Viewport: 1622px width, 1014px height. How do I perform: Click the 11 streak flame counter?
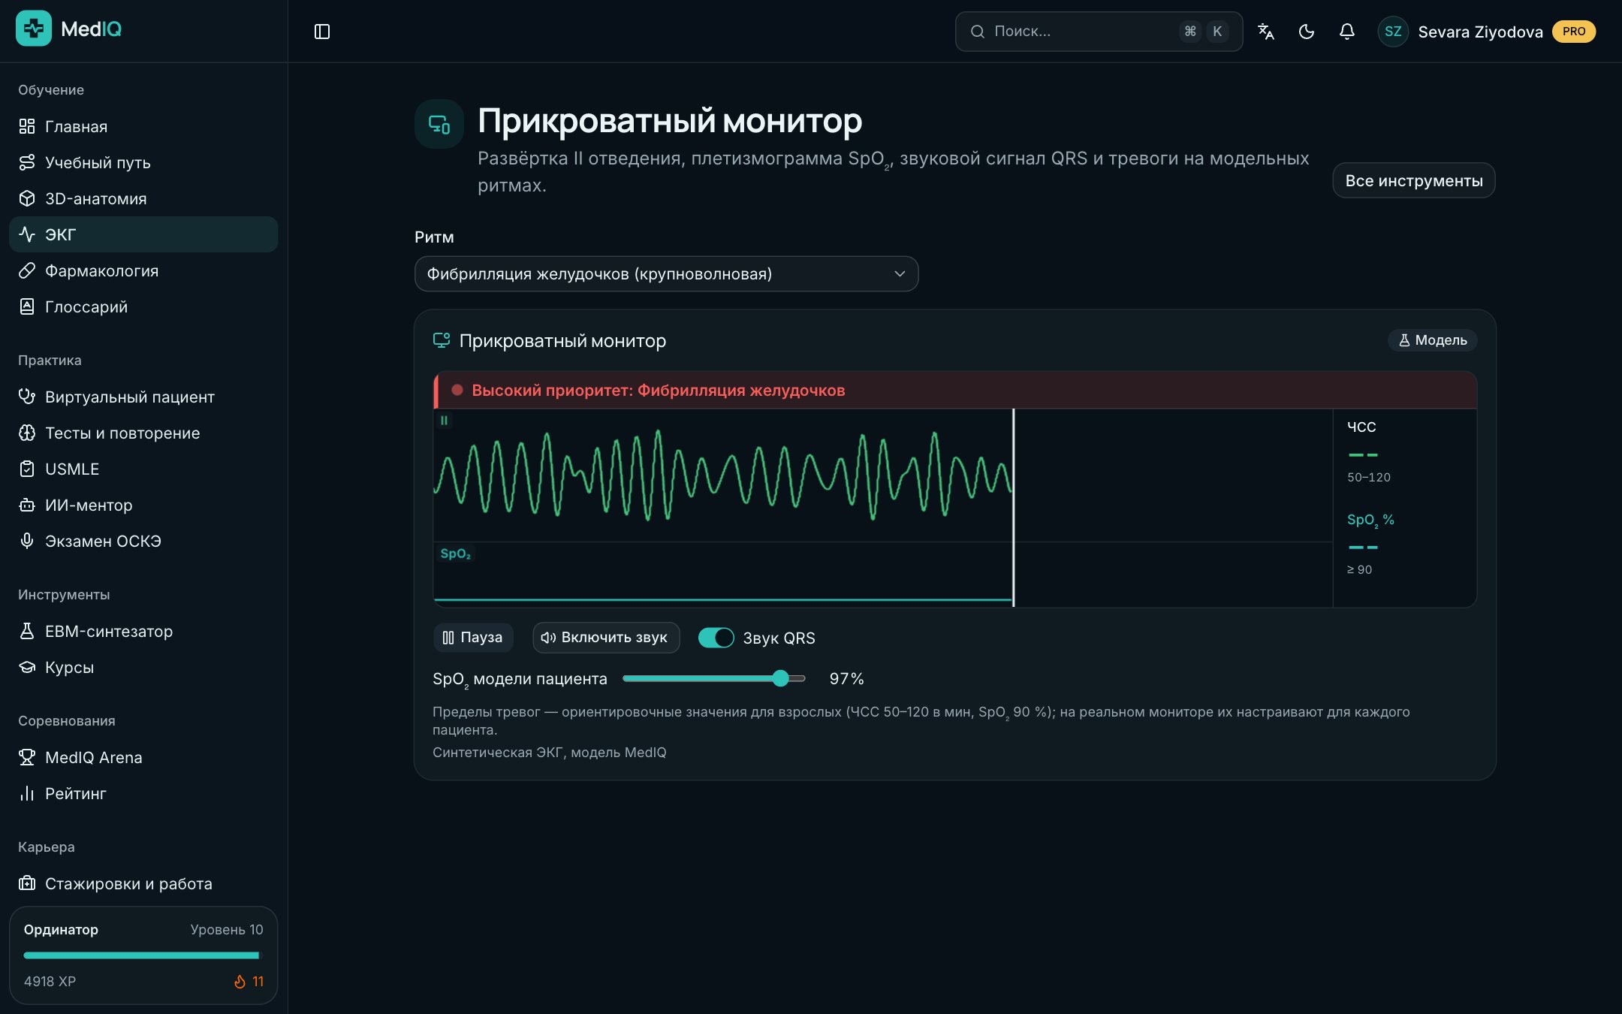(x=249, y=982)
